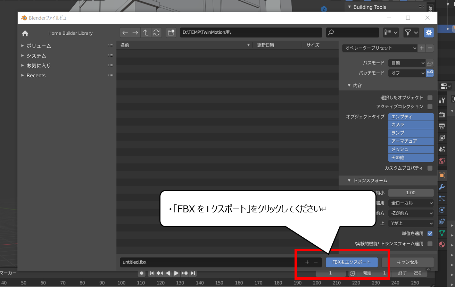
Task: Open the 全ローカル scale apply dropdown
Action: [411, 203]
